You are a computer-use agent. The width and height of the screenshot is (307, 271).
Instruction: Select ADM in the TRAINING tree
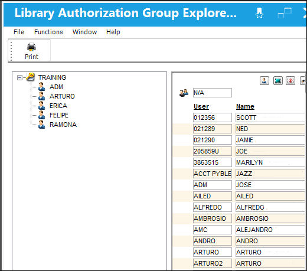[x=56, y=87]
